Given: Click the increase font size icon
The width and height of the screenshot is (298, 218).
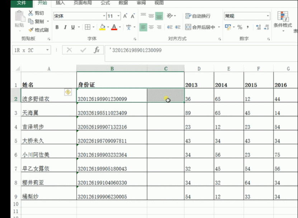Looking at the screenshot, I should pos(125,16).
